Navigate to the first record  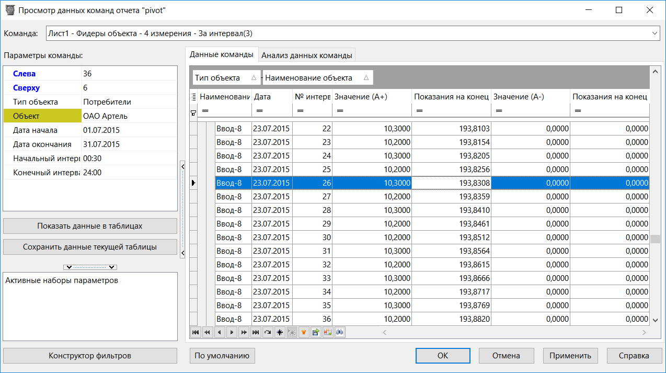coord(196,332)
